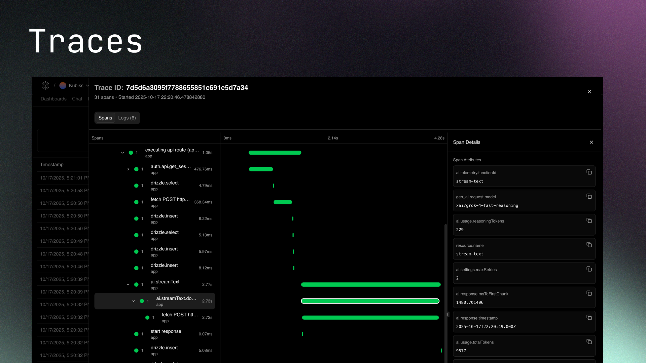The height and width of the screenshot is (363, 646).
Task: Close the Span Details panel
Action: point(591,142)
